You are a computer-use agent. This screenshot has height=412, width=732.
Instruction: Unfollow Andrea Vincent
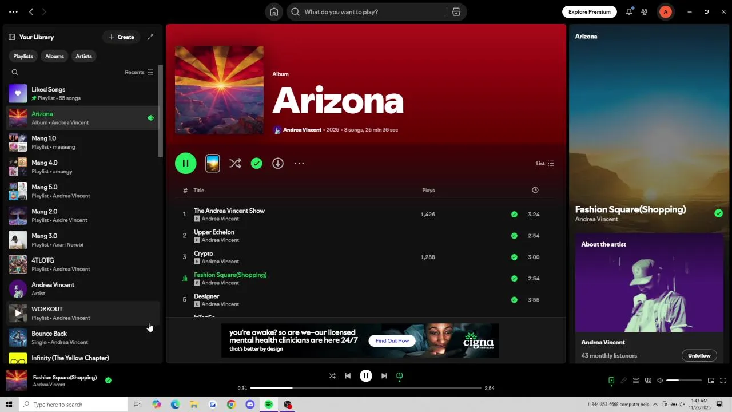(x=699, y=356)
